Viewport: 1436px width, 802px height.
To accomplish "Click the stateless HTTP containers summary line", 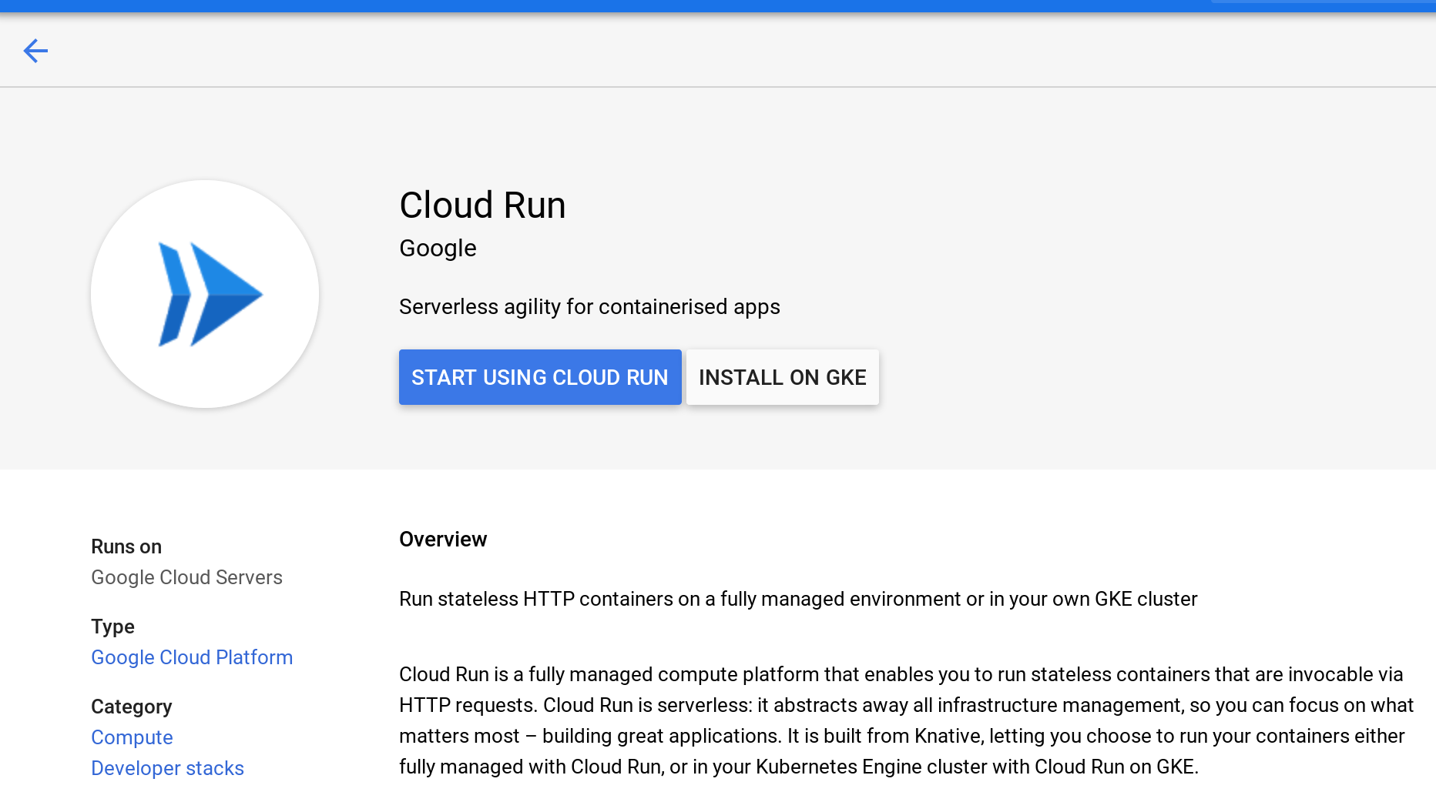I will coord(797,599).
